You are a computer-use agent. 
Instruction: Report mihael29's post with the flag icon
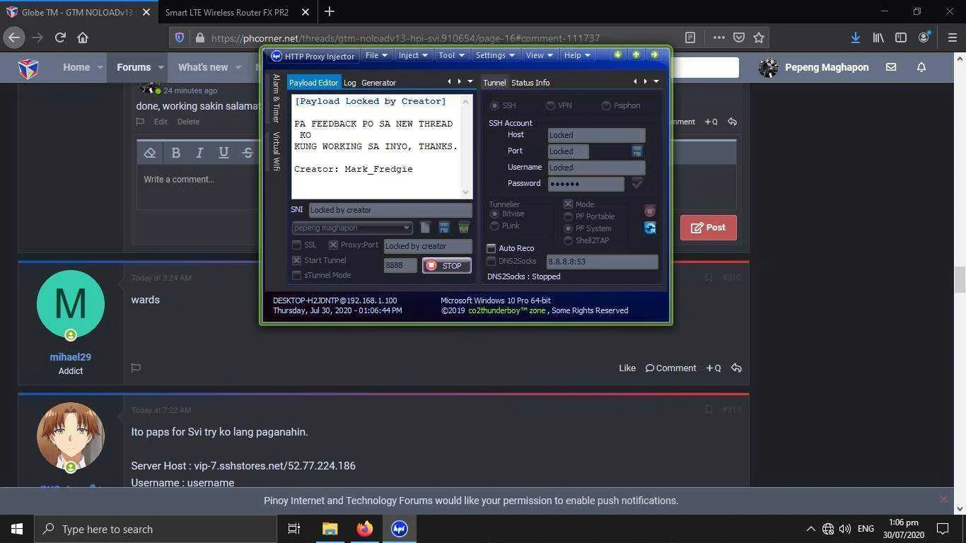[136, 368]
